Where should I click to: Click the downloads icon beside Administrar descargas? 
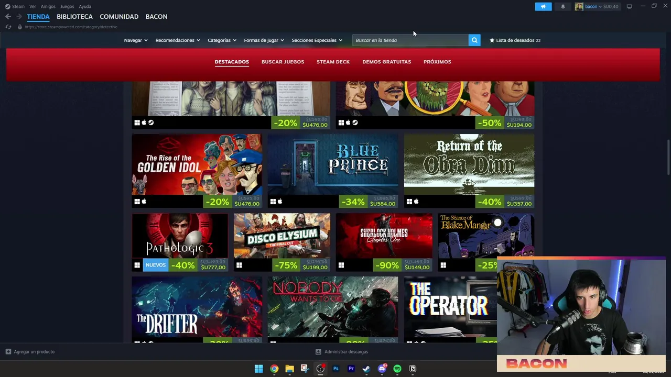(x=318, y=352)
